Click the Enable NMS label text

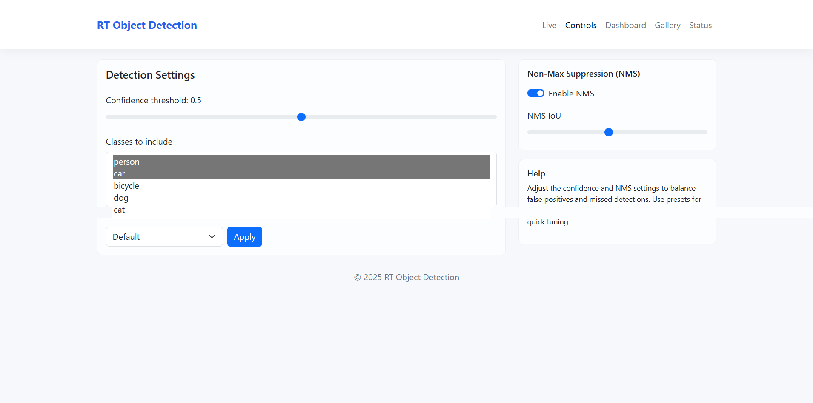click(571, 94)
